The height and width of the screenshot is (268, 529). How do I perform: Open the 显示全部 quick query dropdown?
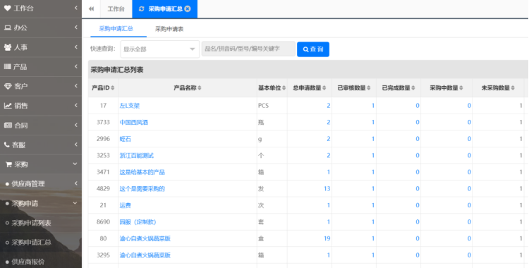(x=160, y=49)
